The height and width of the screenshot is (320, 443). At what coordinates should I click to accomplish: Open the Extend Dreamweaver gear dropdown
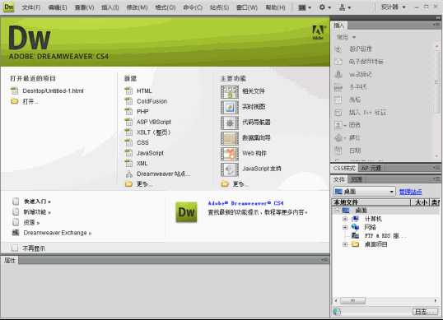[325, 7]
